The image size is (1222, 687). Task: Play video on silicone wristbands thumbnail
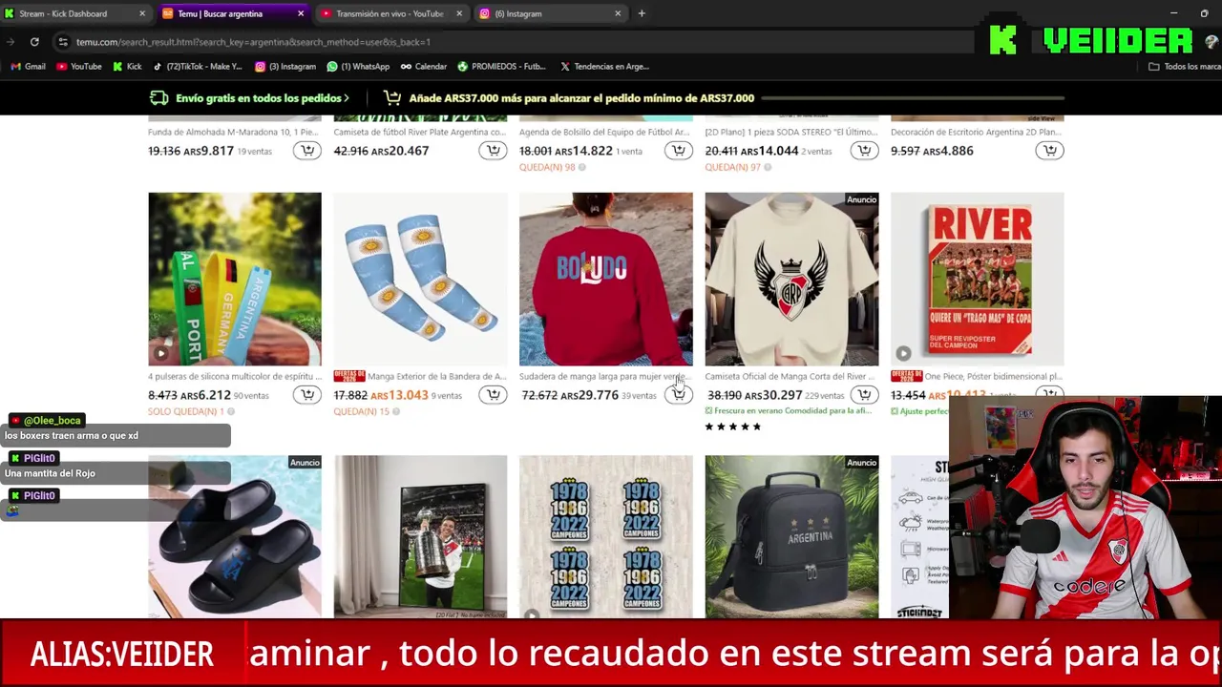[160, 353]
